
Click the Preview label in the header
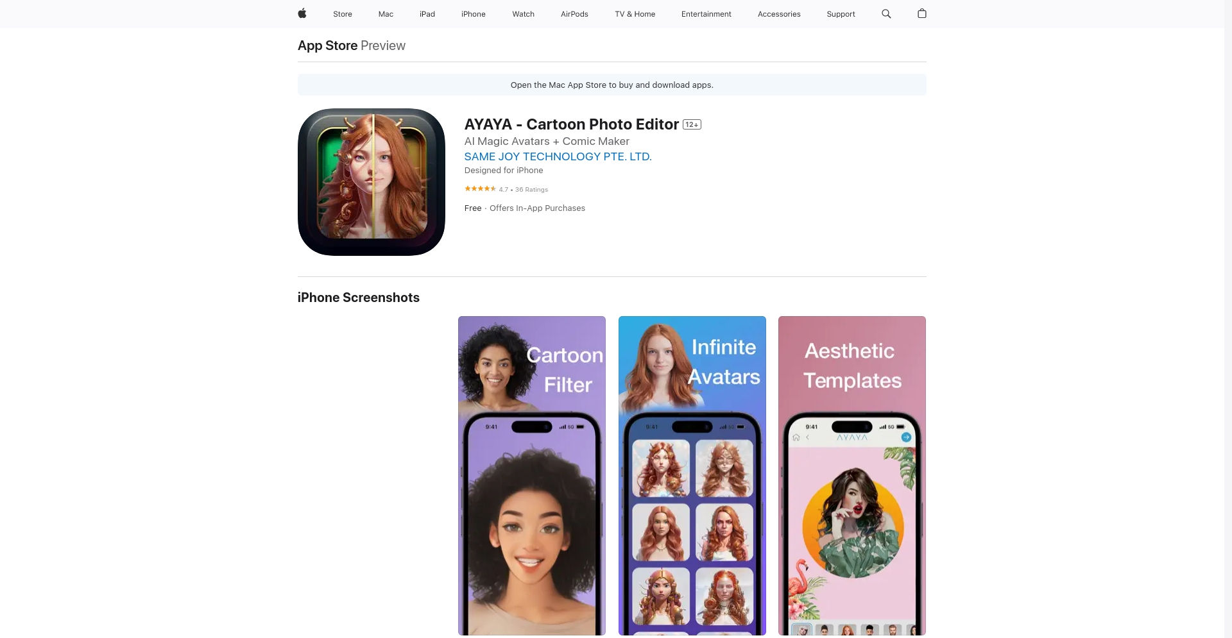[383, 46]
